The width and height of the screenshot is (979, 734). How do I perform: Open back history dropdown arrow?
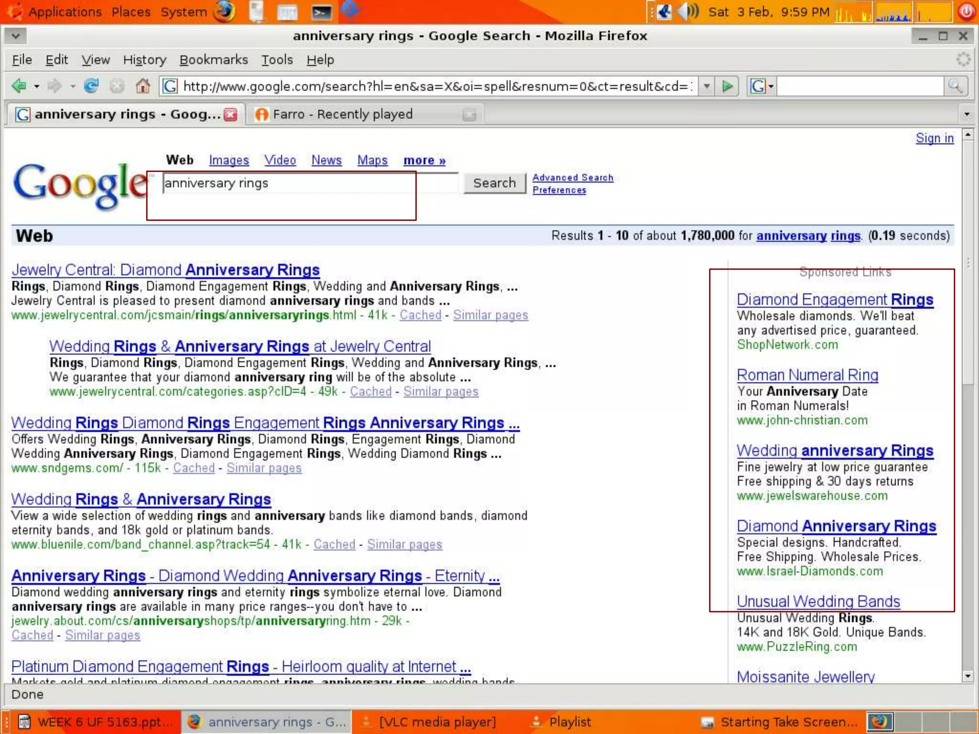pyautogui.click(x=36, y=87)
